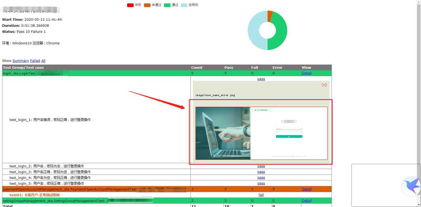Click pass link above the screenshot popup
The image size is (421, 207).
coord(261,79)
